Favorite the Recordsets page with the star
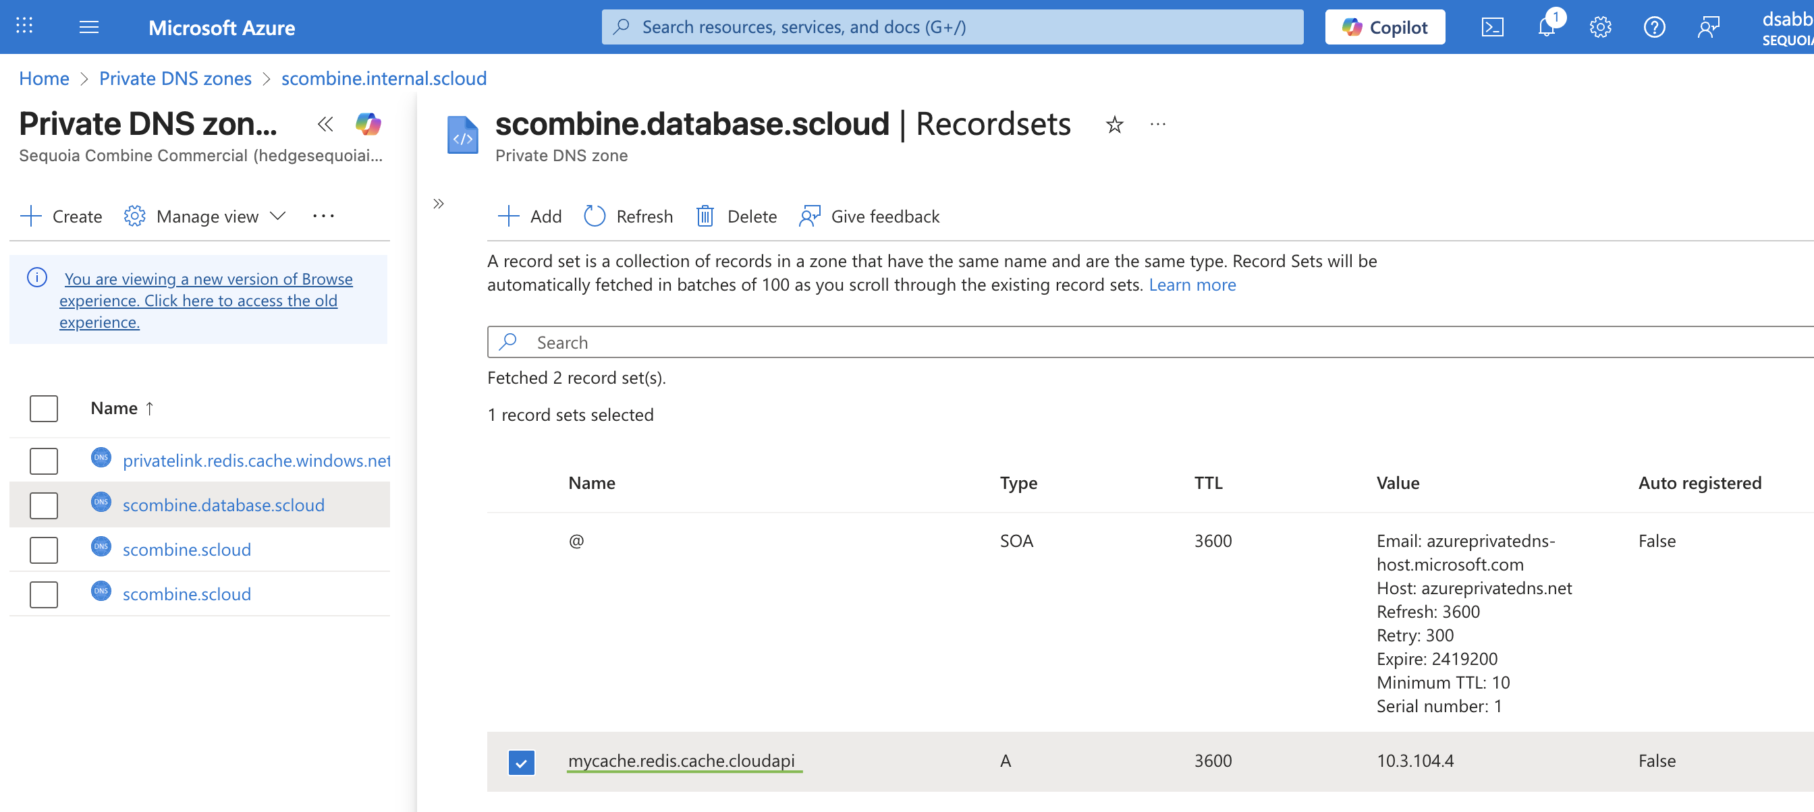The image size is (1814, 812). [x=1115, y=125]
